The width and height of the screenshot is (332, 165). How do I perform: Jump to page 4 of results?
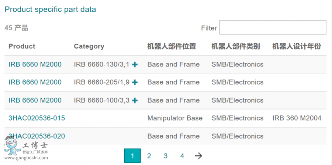coord(182,156)
